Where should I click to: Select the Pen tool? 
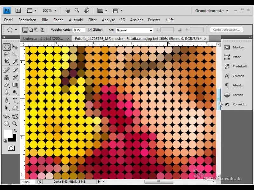click(x=7, y=100)
